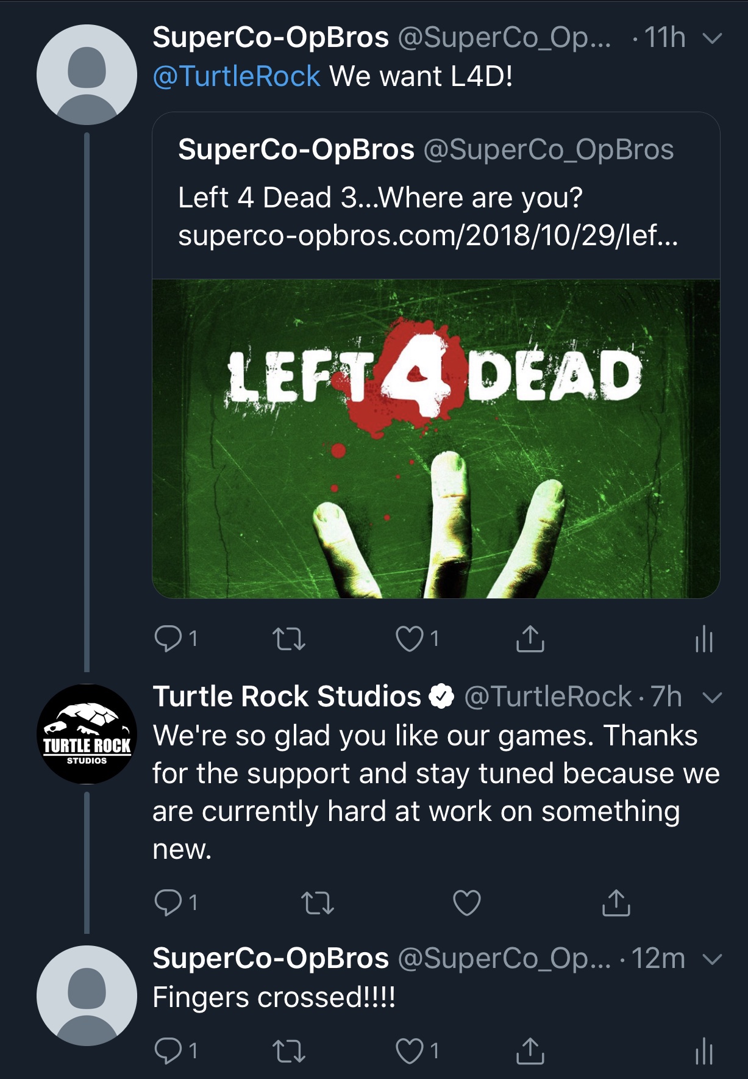
Task: Retweet the 'We want L4D!' tweet
Action: pos(288,639)
